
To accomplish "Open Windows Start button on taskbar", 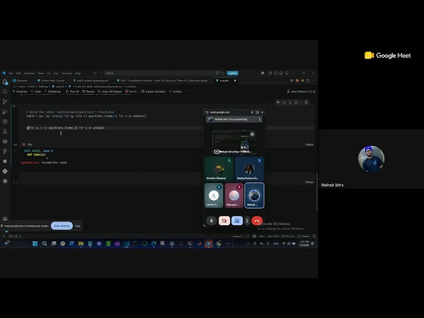I will [x=35, y=244].
